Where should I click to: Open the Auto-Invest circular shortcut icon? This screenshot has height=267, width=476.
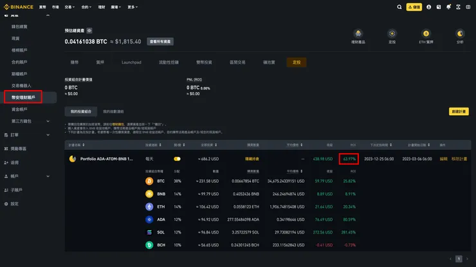click(392, 33)
